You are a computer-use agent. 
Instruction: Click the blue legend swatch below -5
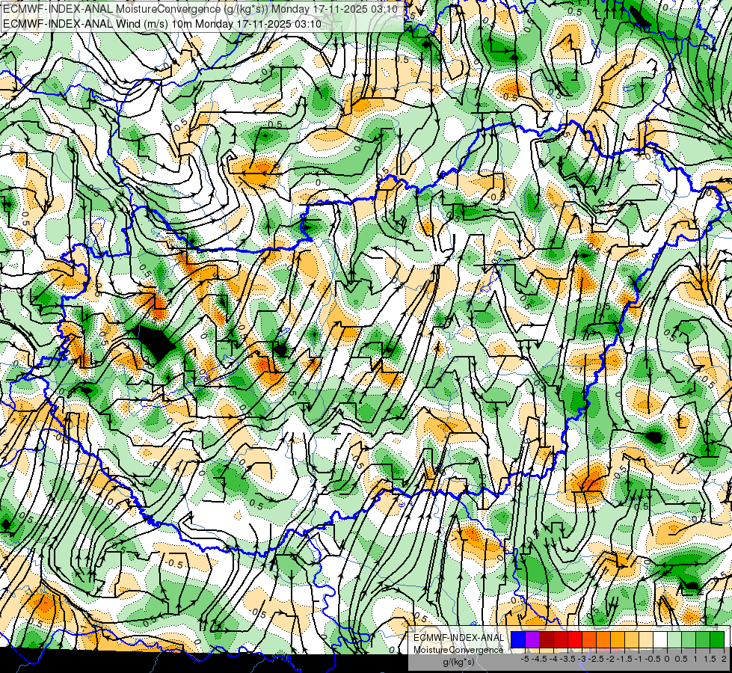518,639
